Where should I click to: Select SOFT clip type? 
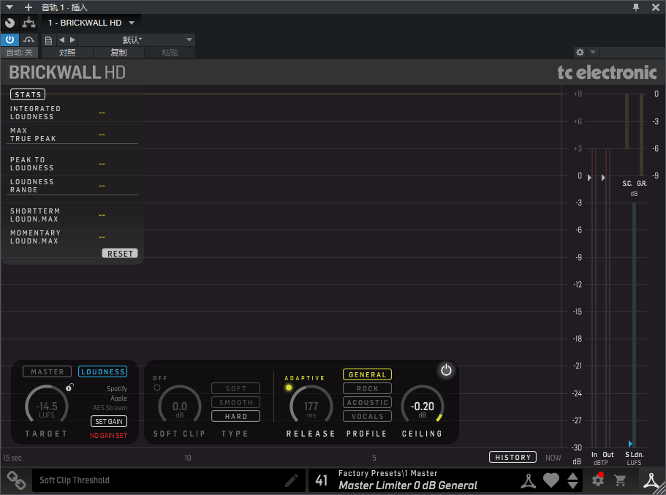pos(235,388)
